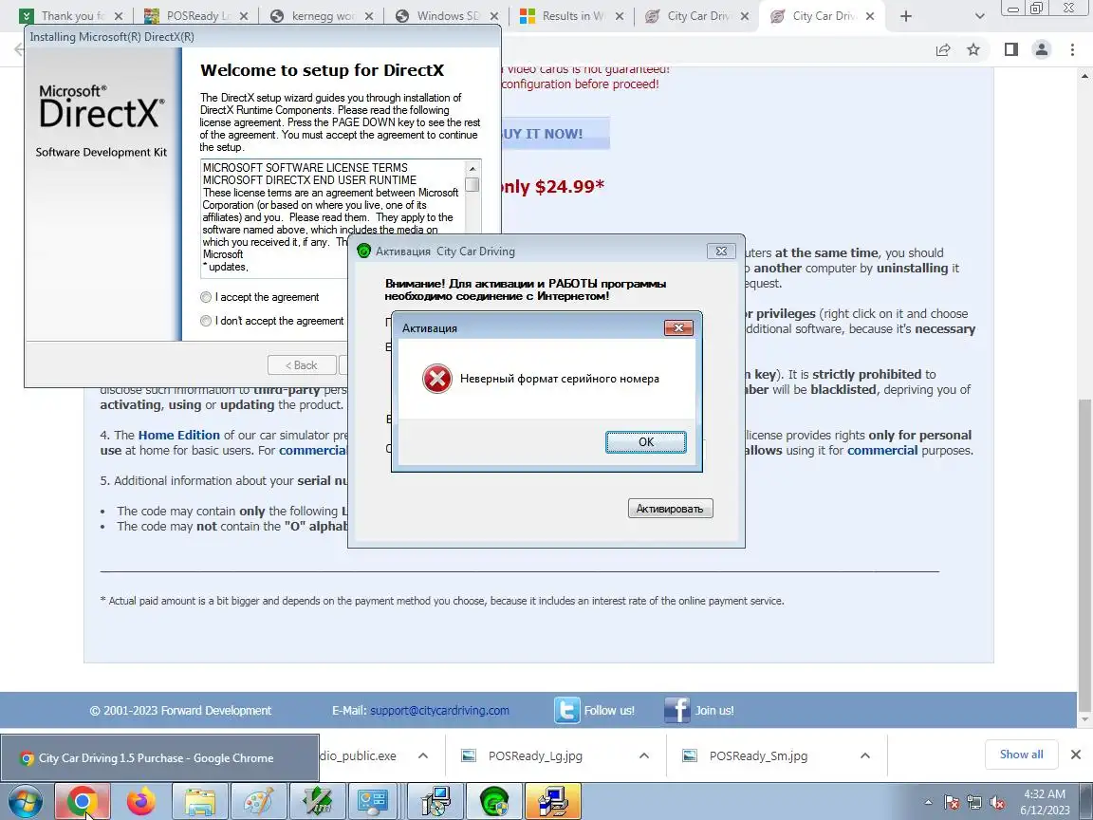Screen dimensions: 1093x820
Task: Click the City Car Driving green taskbar icon
Action: coord(494,802)
